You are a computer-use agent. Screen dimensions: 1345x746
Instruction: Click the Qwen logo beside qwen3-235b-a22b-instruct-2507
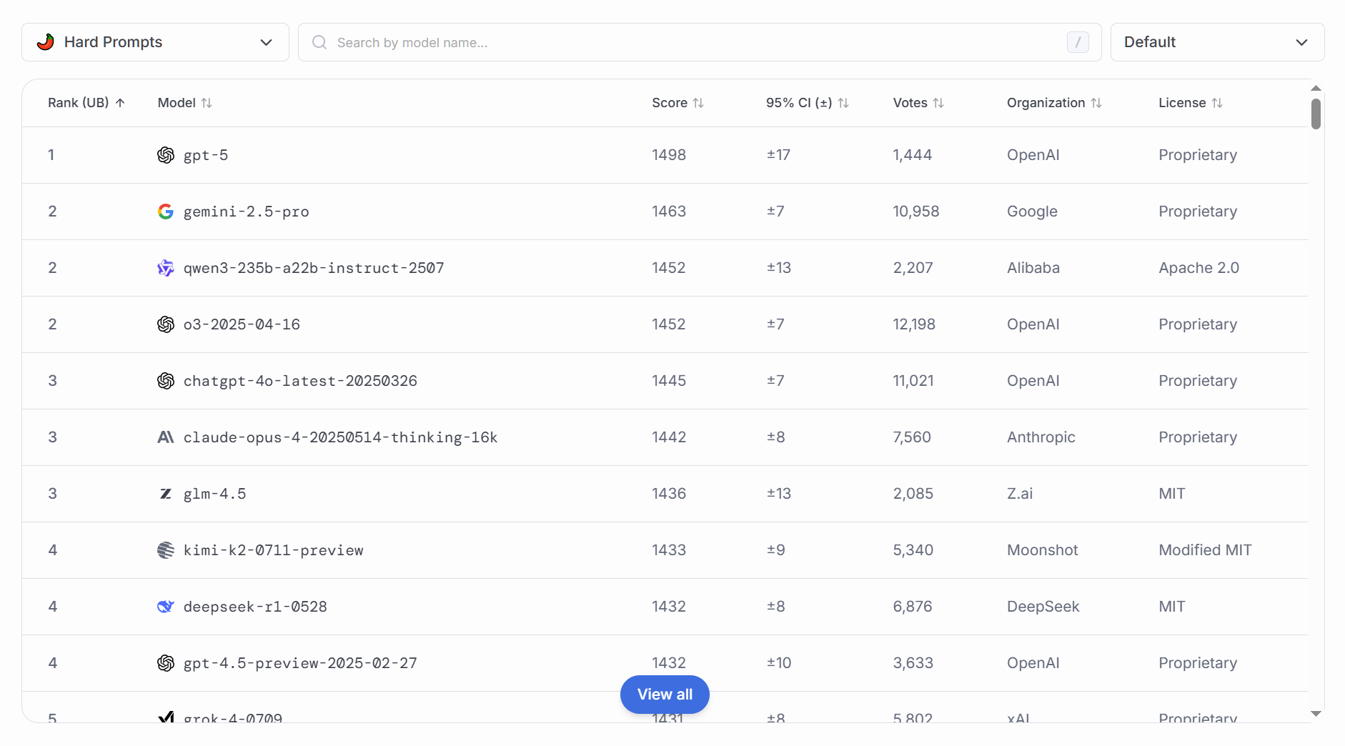(166, 268)
